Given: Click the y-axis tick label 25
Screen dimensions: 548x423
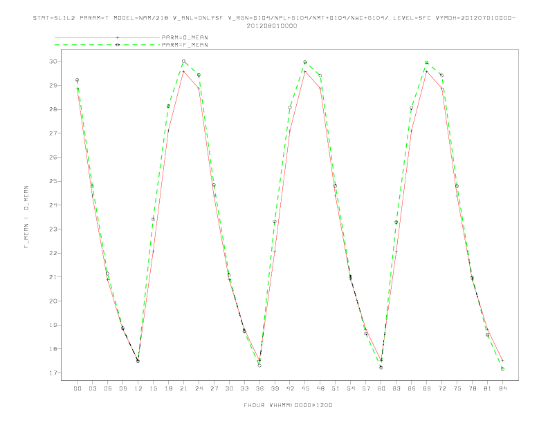Looking at the screenshot, I should (53, 181).
